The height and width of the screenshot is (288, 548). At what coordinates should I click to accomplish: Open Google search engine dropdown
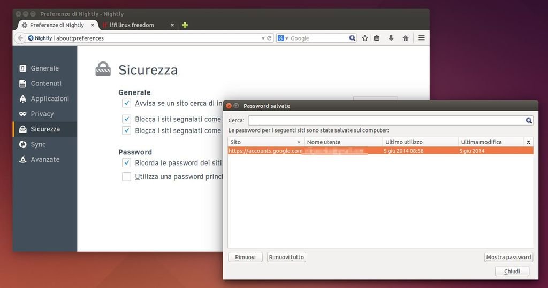(284, 38)
